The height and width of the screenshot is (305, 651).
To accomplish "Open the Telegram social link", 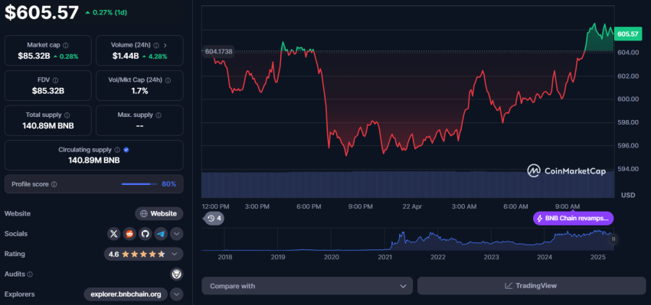I will coord(161,234).
